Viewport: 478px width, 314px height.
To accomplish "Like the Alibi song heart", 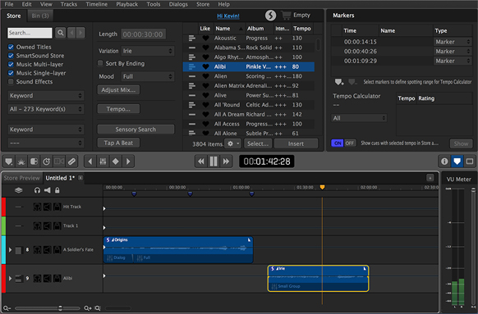I will click(x=206, y=66).
